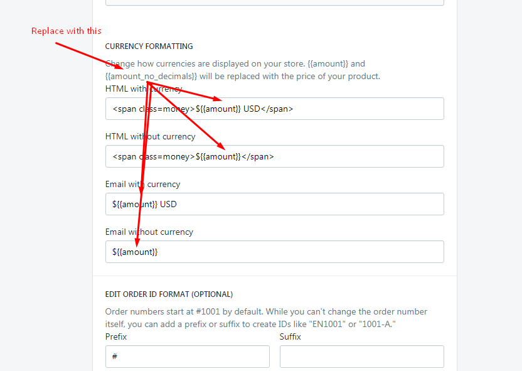
Task: Click the Prefix label above its field
Action: click(115, 336)
